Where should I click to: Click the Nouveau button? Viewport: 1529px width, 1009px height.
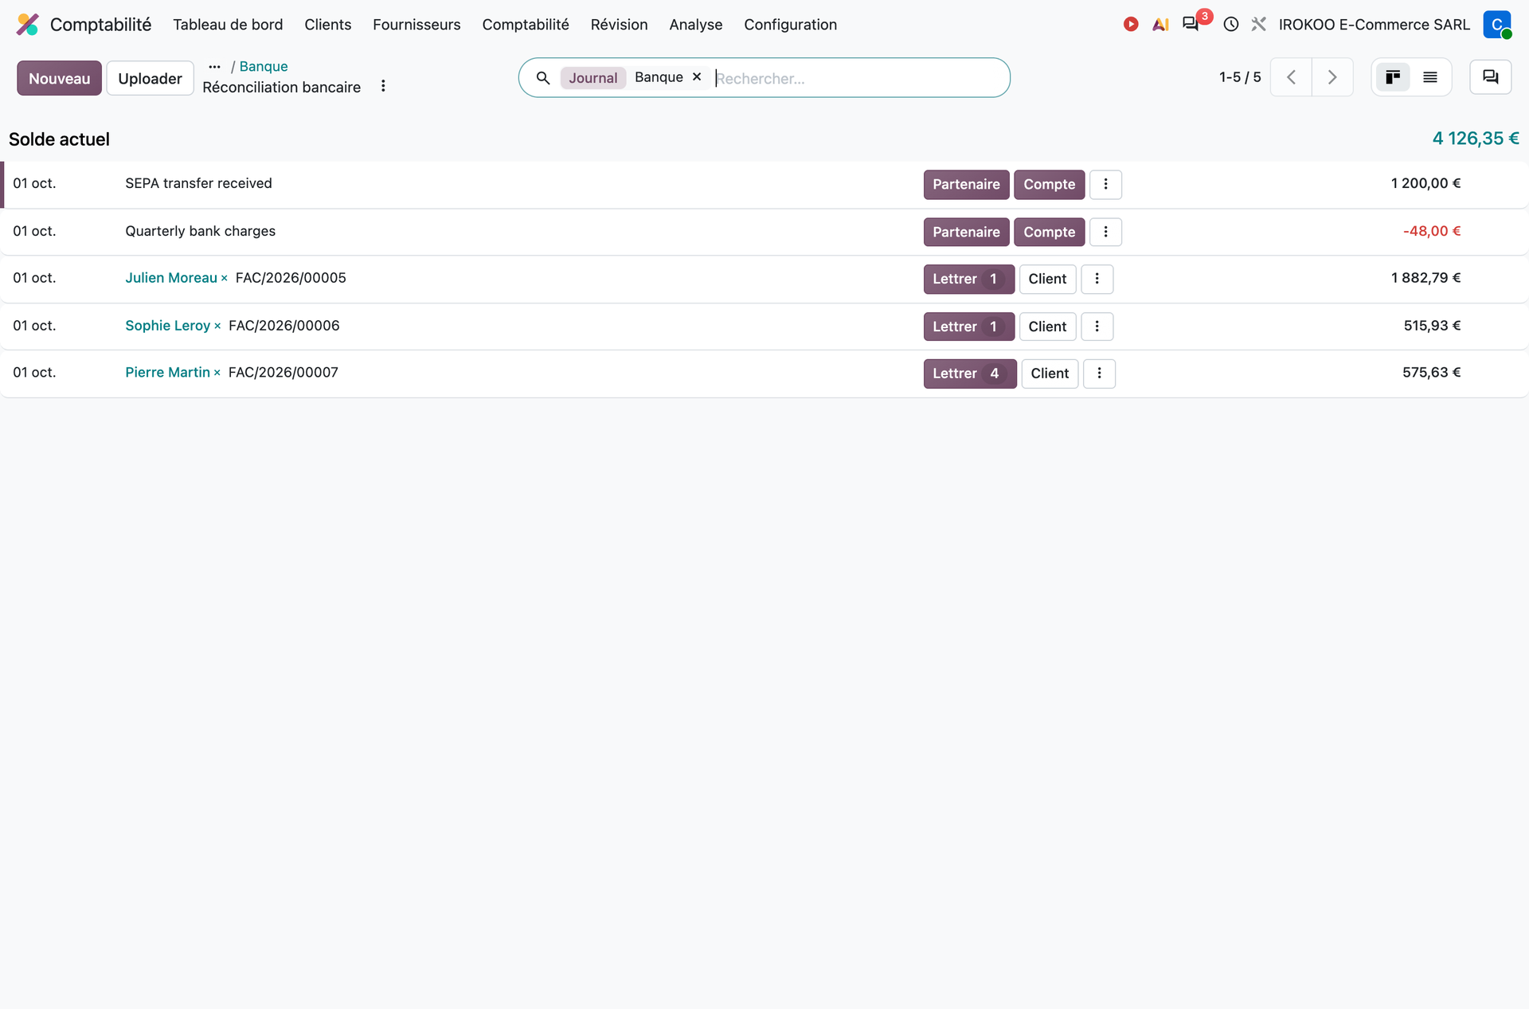click(x=59, y=78)
